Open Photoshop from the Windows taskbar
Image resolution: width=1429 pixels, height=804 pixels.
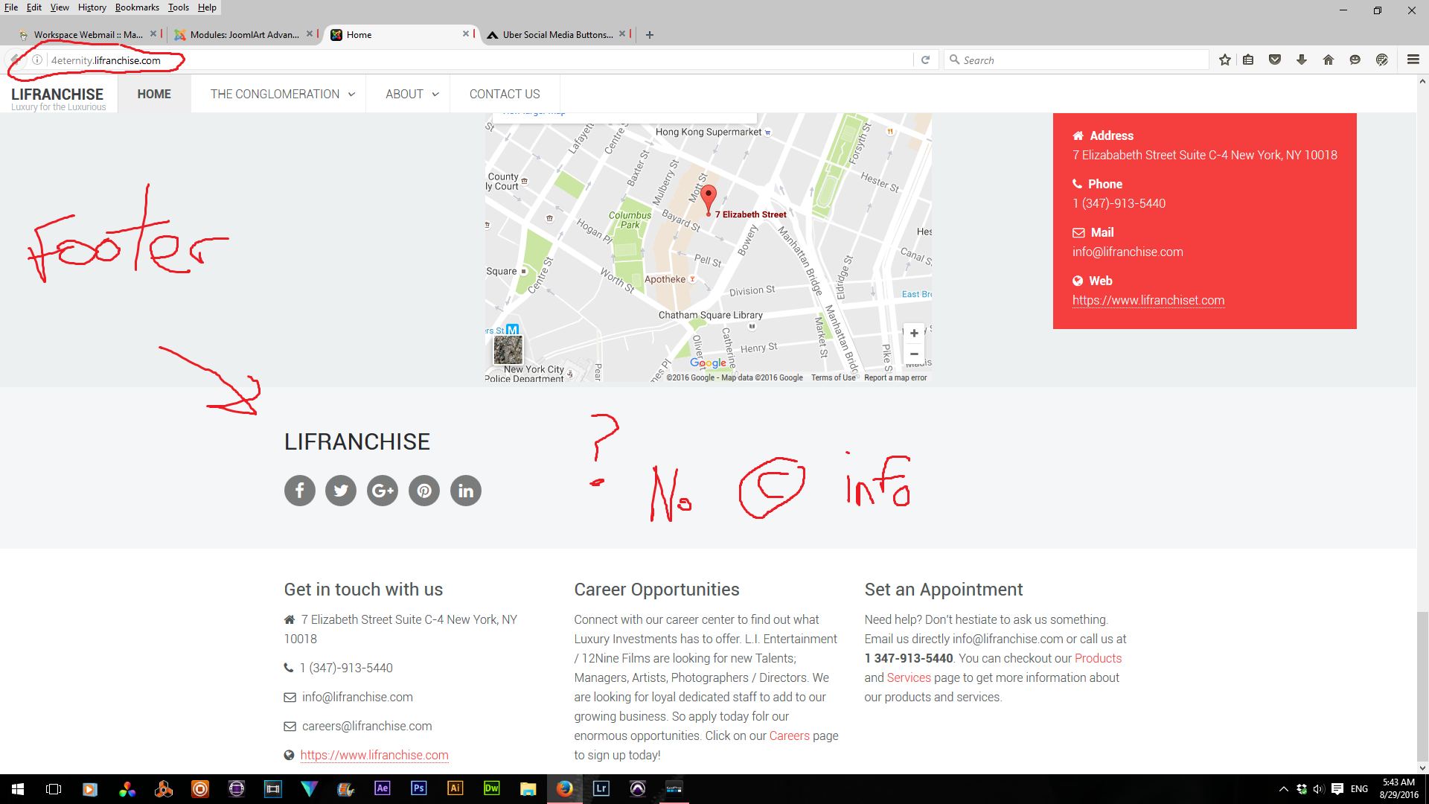[x=418, y=788]
